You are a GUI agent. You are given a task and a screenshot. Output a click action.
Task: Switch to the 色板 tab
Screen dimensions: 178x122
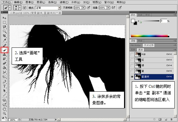(x=140, y=15)
